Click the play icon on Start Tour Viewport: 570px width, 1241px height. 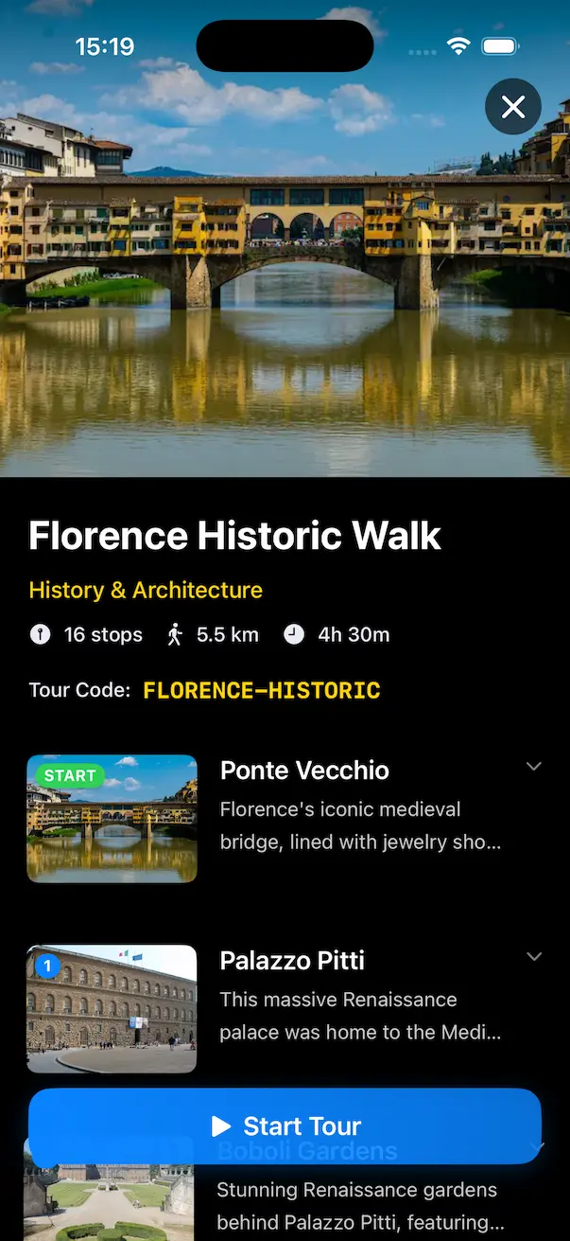221,1126
